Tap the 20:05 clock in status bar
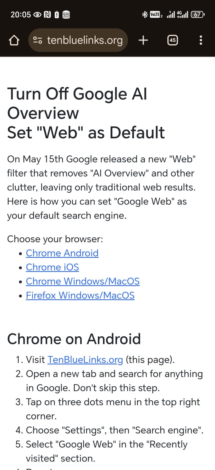Viewport: 215px width, 470px height. [21, 14]
